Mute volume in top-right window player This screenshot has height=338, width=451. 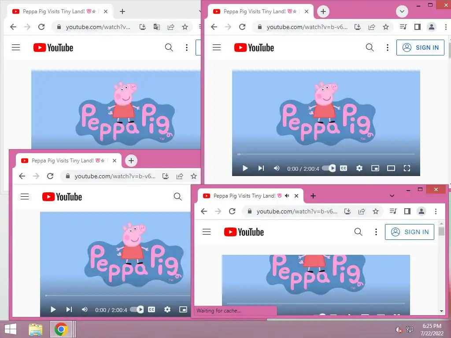pyautogui.click(x=277, y=168)
